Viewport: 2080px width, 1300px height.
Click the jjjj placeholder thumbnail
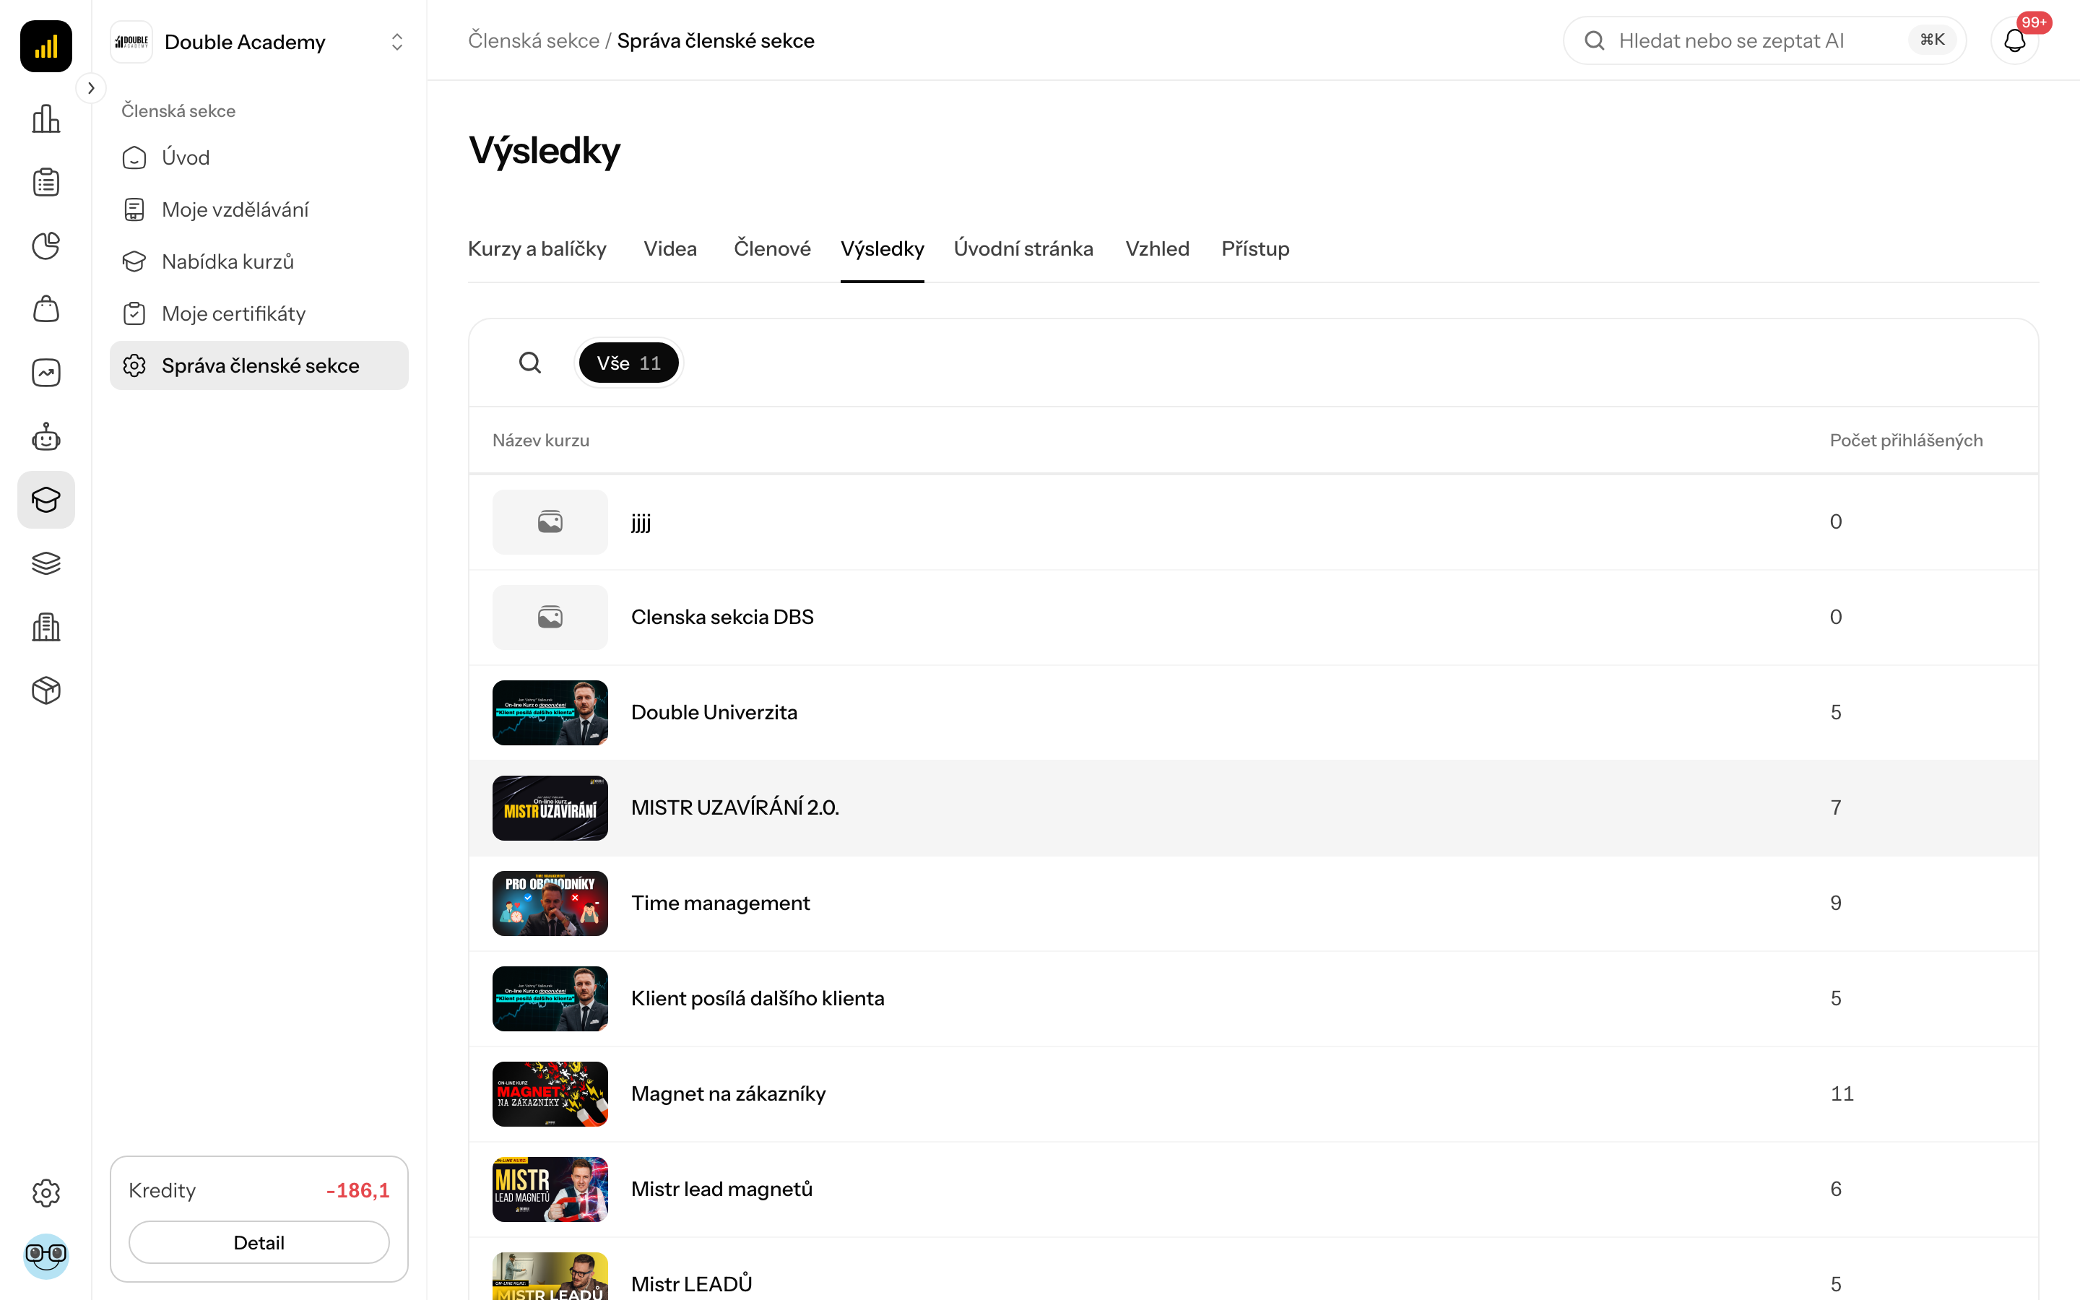pos(550,522)
